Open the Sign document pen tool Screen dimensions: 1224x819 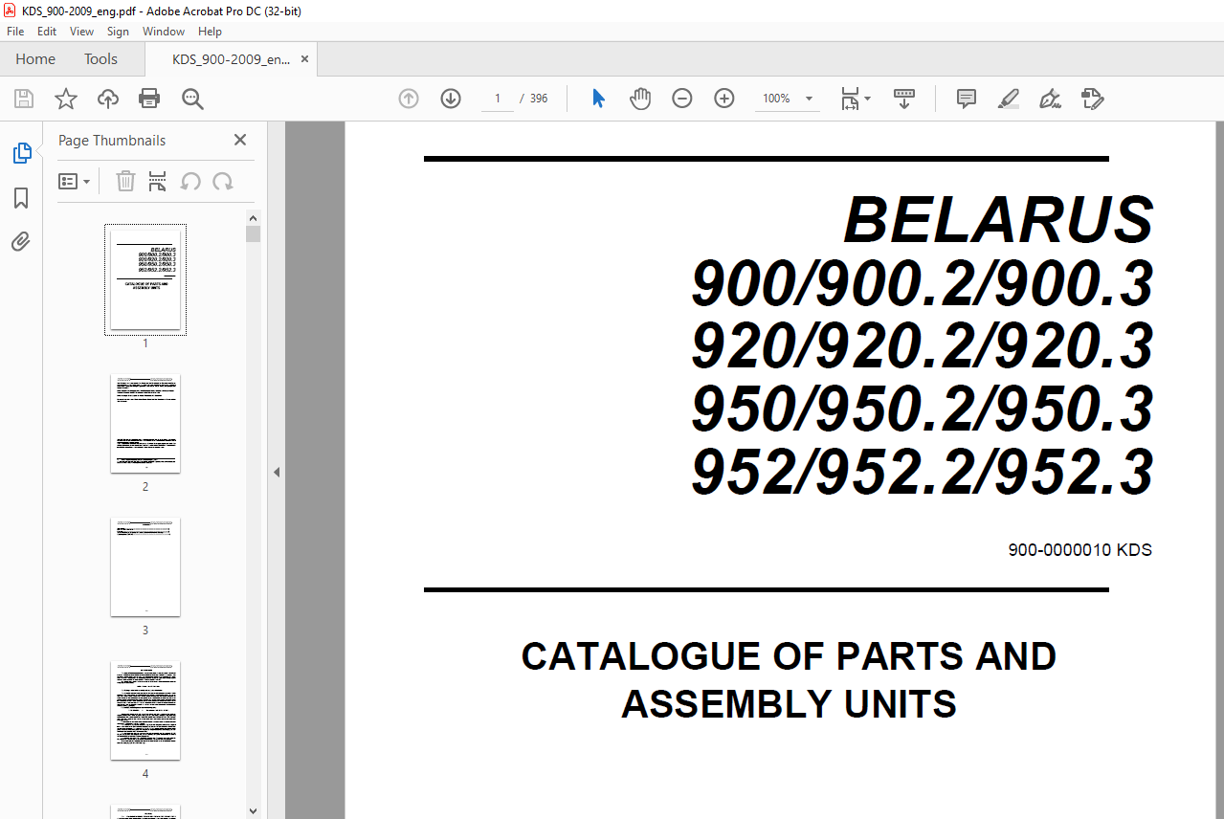(1050, 99)
